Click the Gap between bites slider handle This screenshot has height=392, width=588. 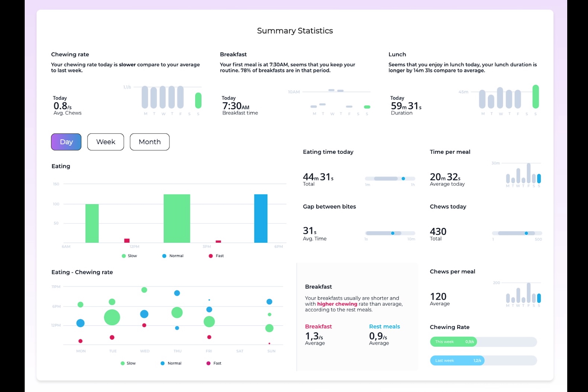coord(393,233)
